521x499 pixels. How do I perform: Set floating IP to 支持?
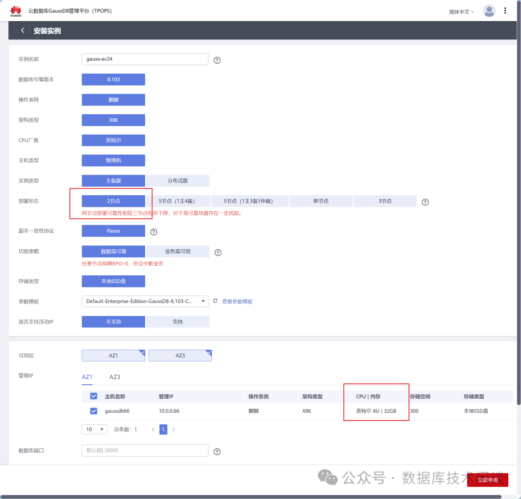178,322
